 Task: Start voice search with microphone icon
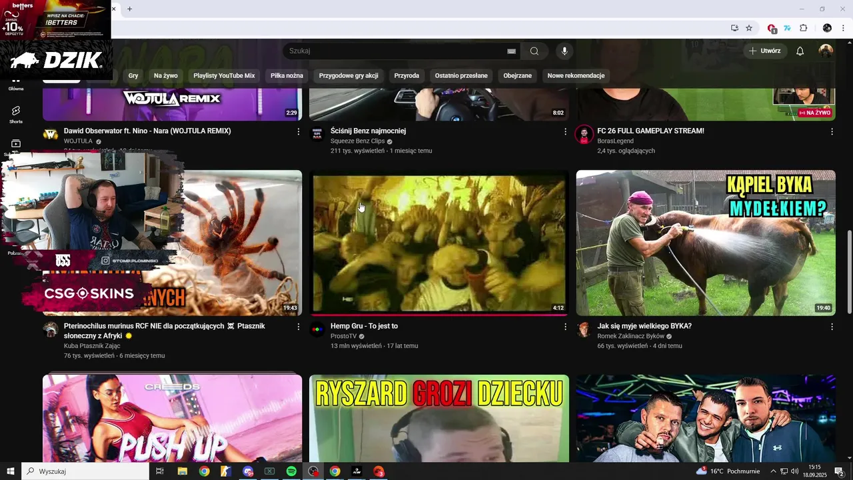pyautogui.click(x=564, y=51)
